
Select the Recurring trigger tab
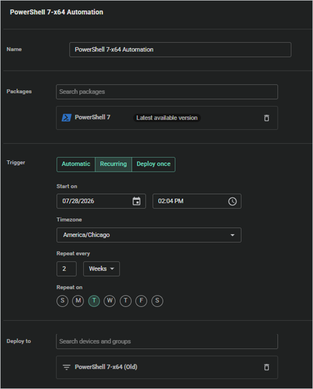(113, 164)
